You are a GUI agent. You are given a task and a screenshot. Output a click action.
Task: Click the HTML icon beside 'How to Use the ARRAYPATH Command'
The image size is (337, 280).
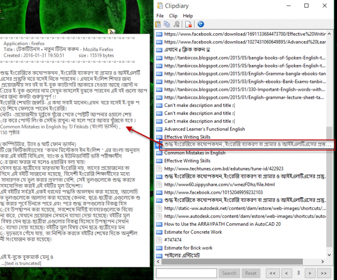pos(159,224)
